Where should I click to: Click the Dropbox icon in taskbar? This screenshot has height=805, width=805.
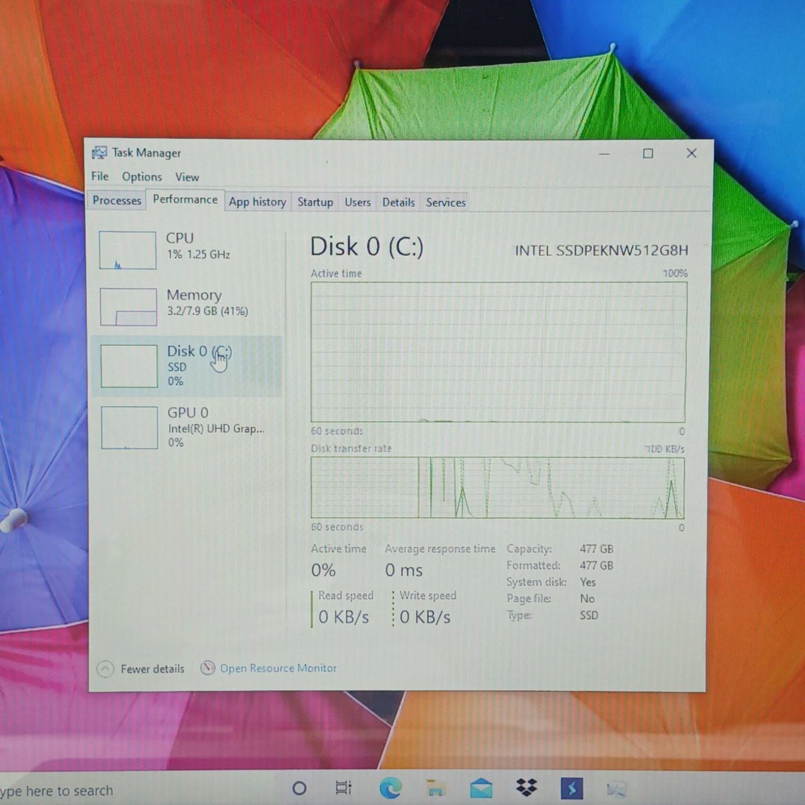pyautogui.click(x=526, y=787)
